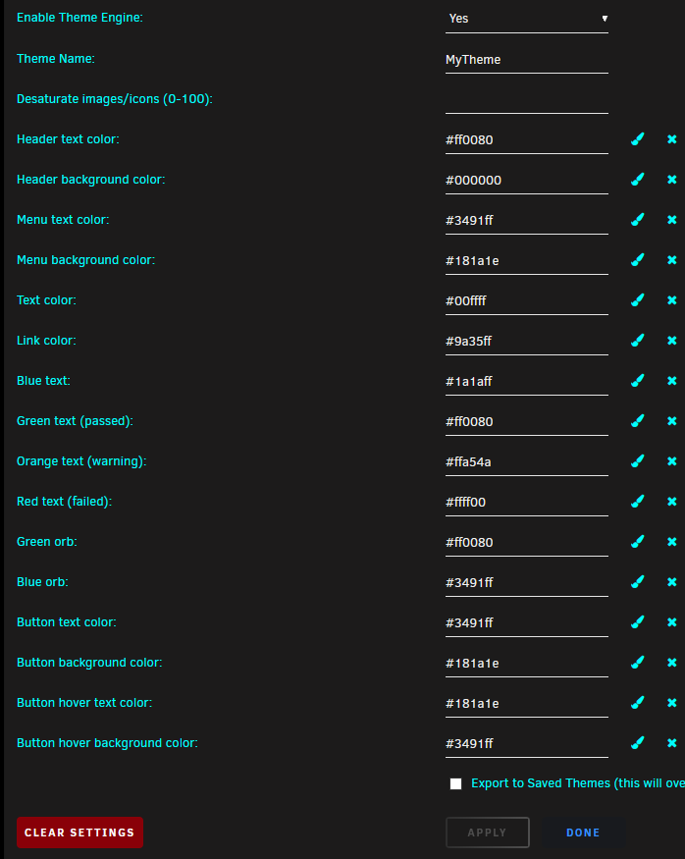Open color picker for Header text color
This screenshot has width=685, height=859.
(x=637, y=139)
